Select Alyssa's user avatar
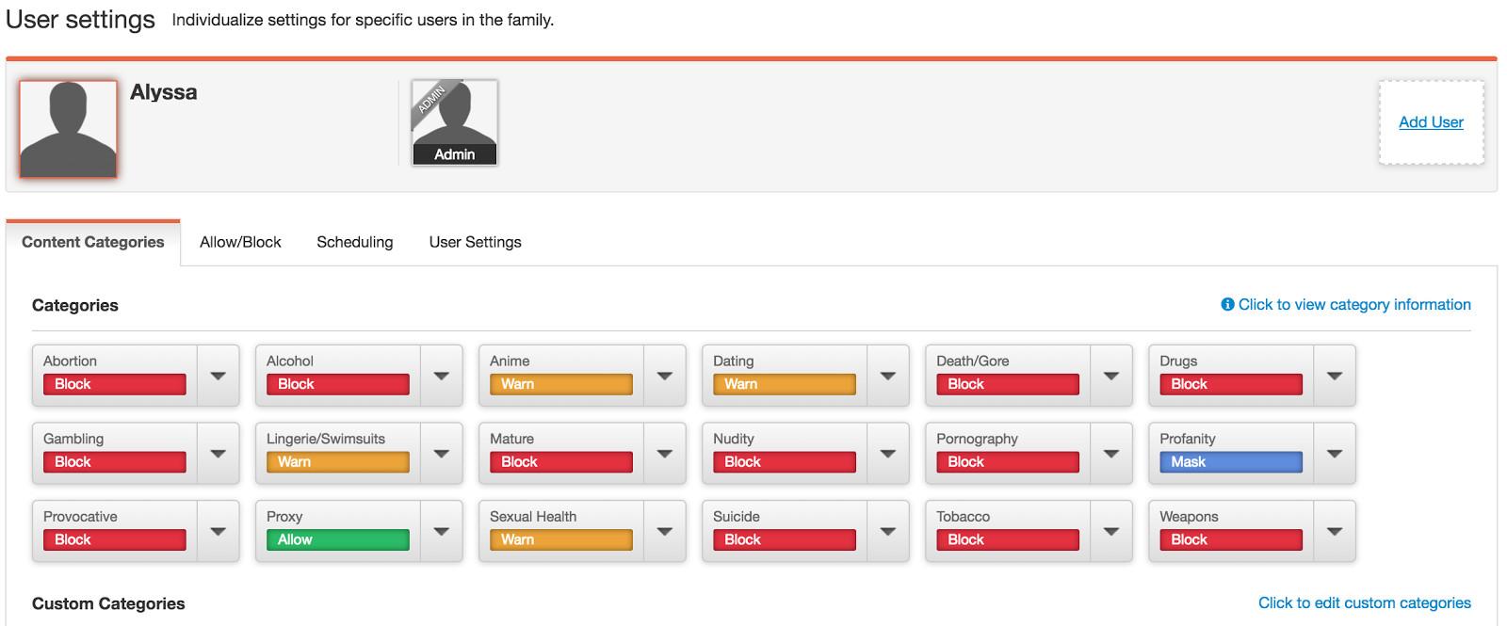 (69, 129)
